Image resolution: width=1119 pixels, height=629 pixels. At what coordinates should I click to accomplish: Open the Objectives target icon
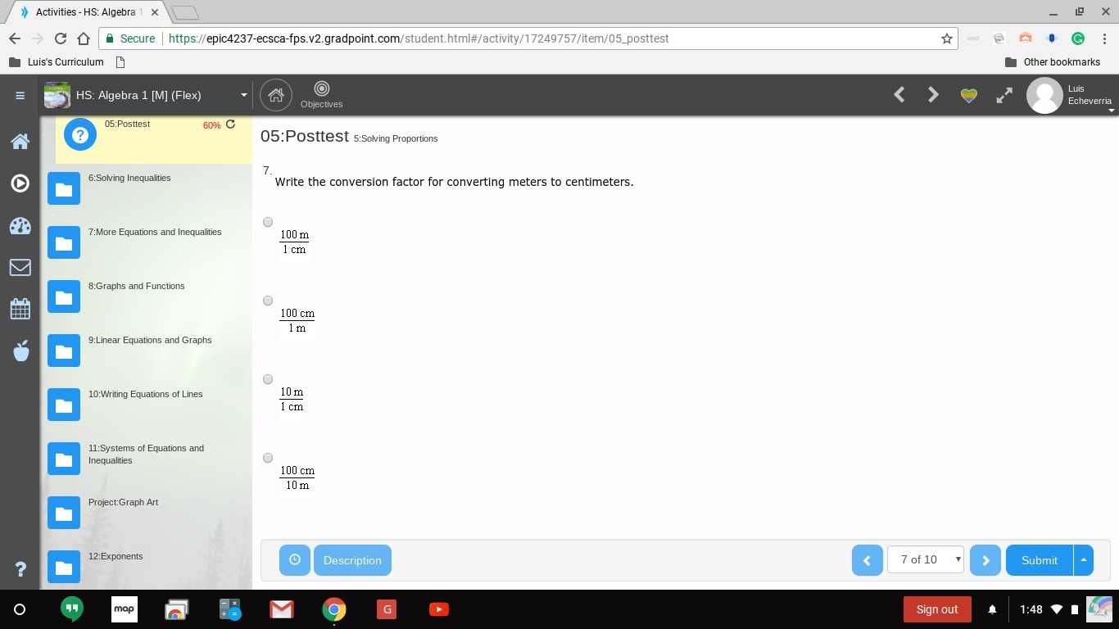(321, 88)
